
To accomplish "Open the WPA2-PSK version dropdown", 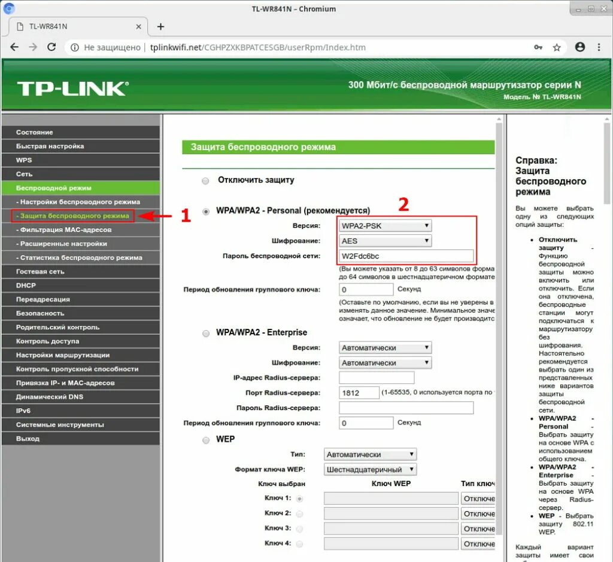I will pyautogui.click(x=385, y=226).
